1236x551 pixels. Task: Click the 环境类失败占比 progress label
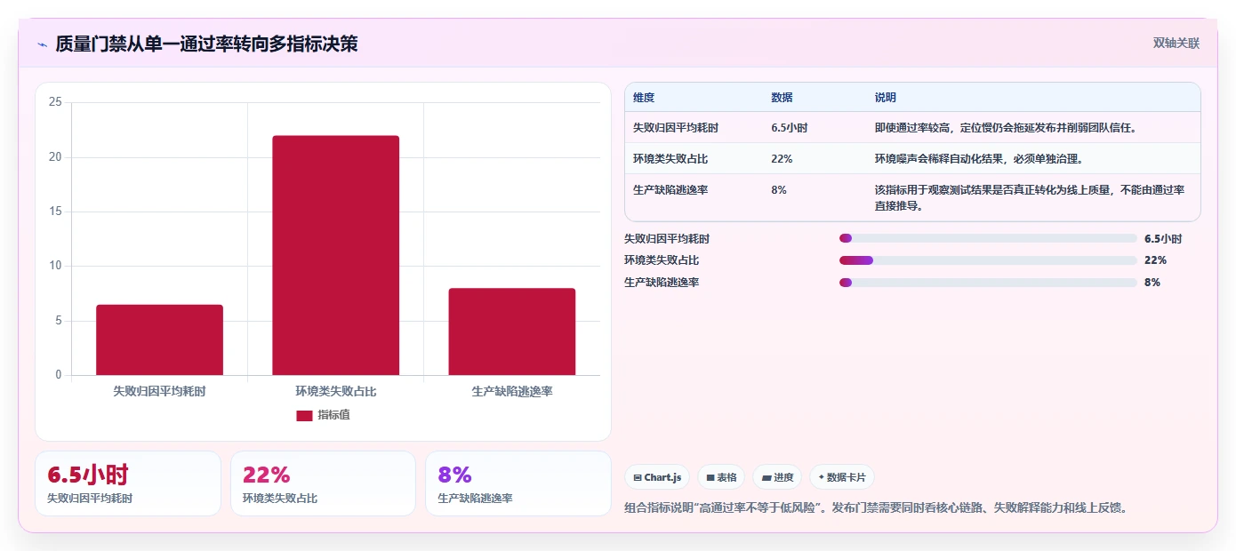point(662,260)
